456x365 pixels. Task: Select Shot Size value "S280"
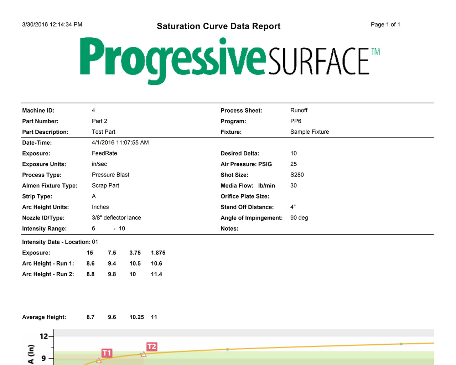pos(297,175)
